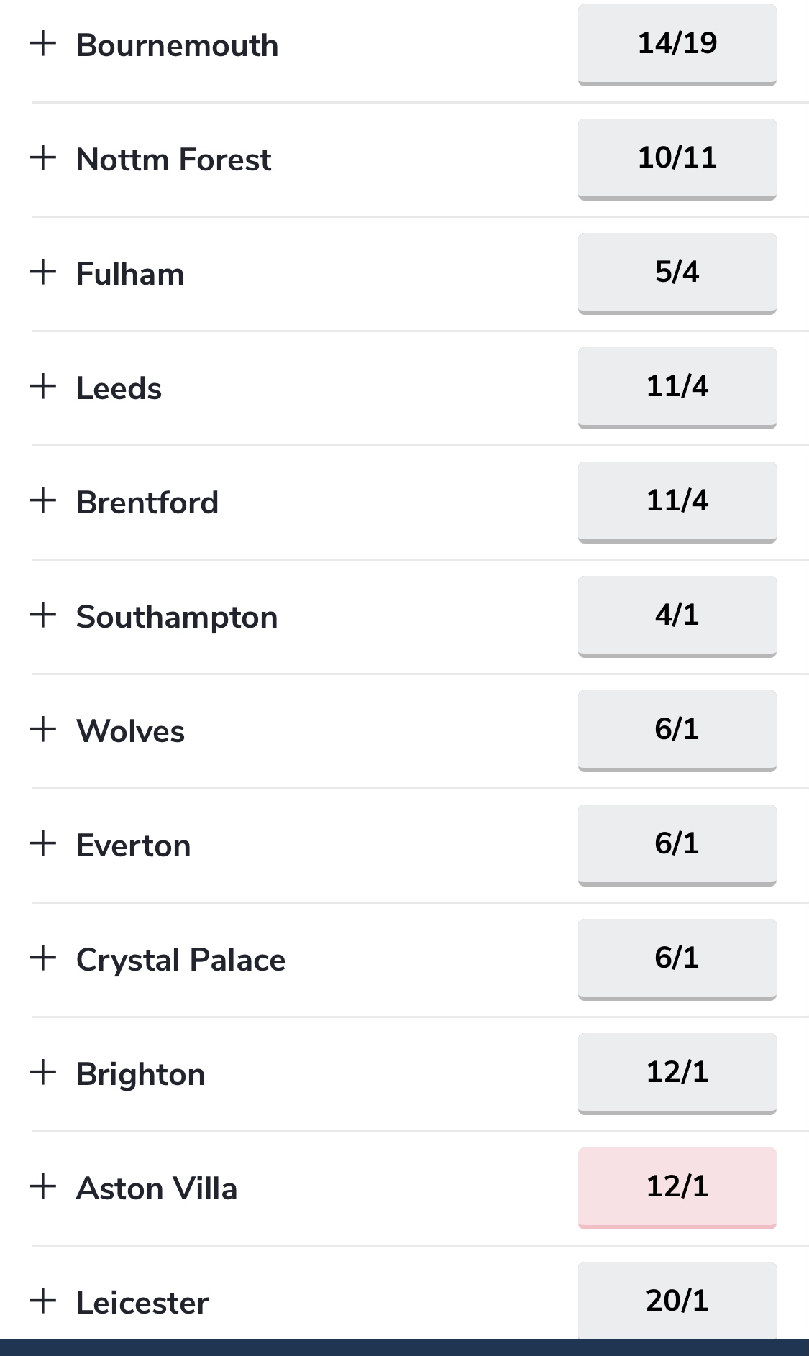Select Nottm Forest odds 10/11

click(x=677, y=159)
